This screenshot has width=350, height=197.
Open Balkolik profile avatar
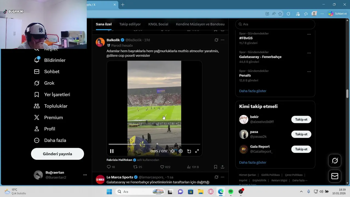[x=100, y=42]
